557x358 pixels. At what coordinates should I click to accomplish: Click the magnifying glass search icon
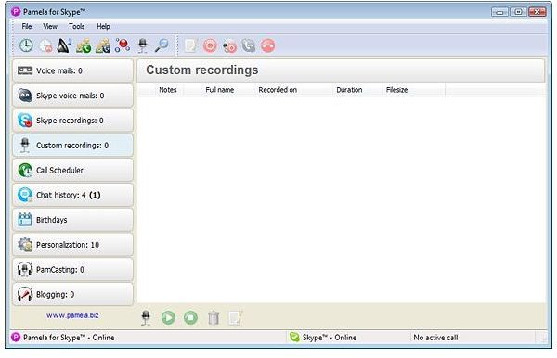tap(162, 45)
